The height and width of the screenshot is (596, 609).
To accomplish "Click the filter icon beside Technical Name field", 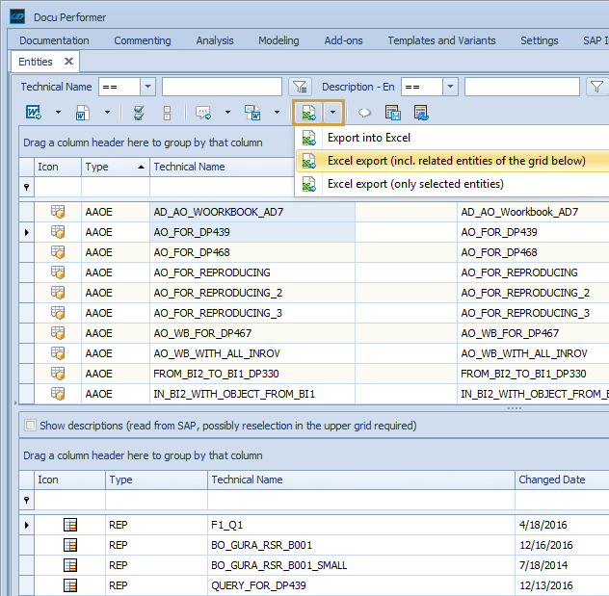I will (301, 87).
